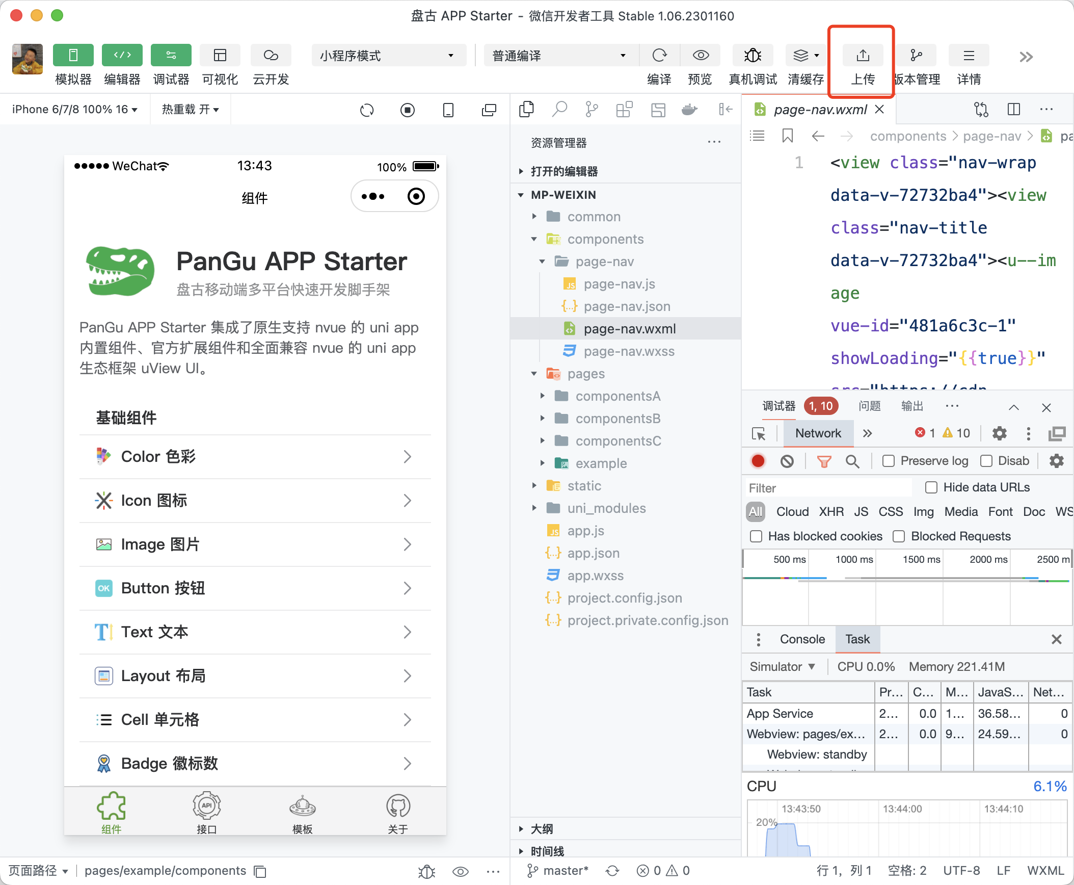Open the 小程序模式 mode dropdown
The height and width of the screenshot is (885, 1074).
pos(389,55)
